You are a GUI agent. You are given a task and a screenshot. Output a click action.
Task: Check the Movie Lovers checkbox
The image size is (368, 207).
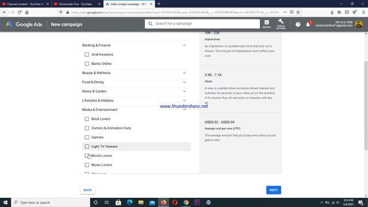pos(87,156)
